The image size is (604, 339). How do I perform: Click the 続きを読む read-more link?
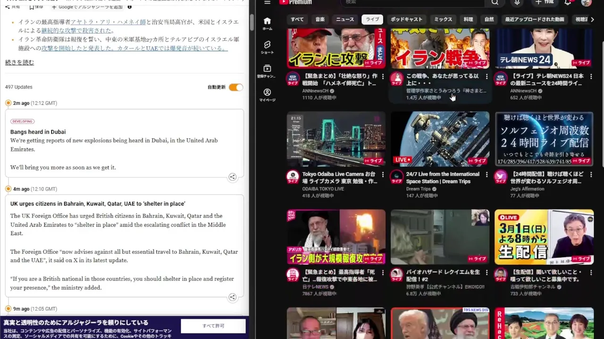pyautogui.click(x=19, y=62)
